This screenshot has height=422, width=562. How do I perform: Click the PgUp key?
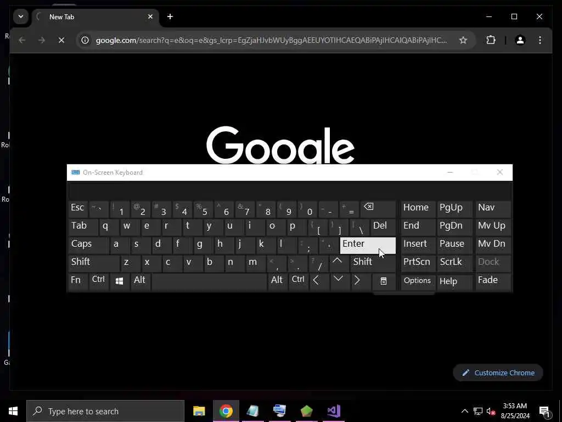point(454,208)
